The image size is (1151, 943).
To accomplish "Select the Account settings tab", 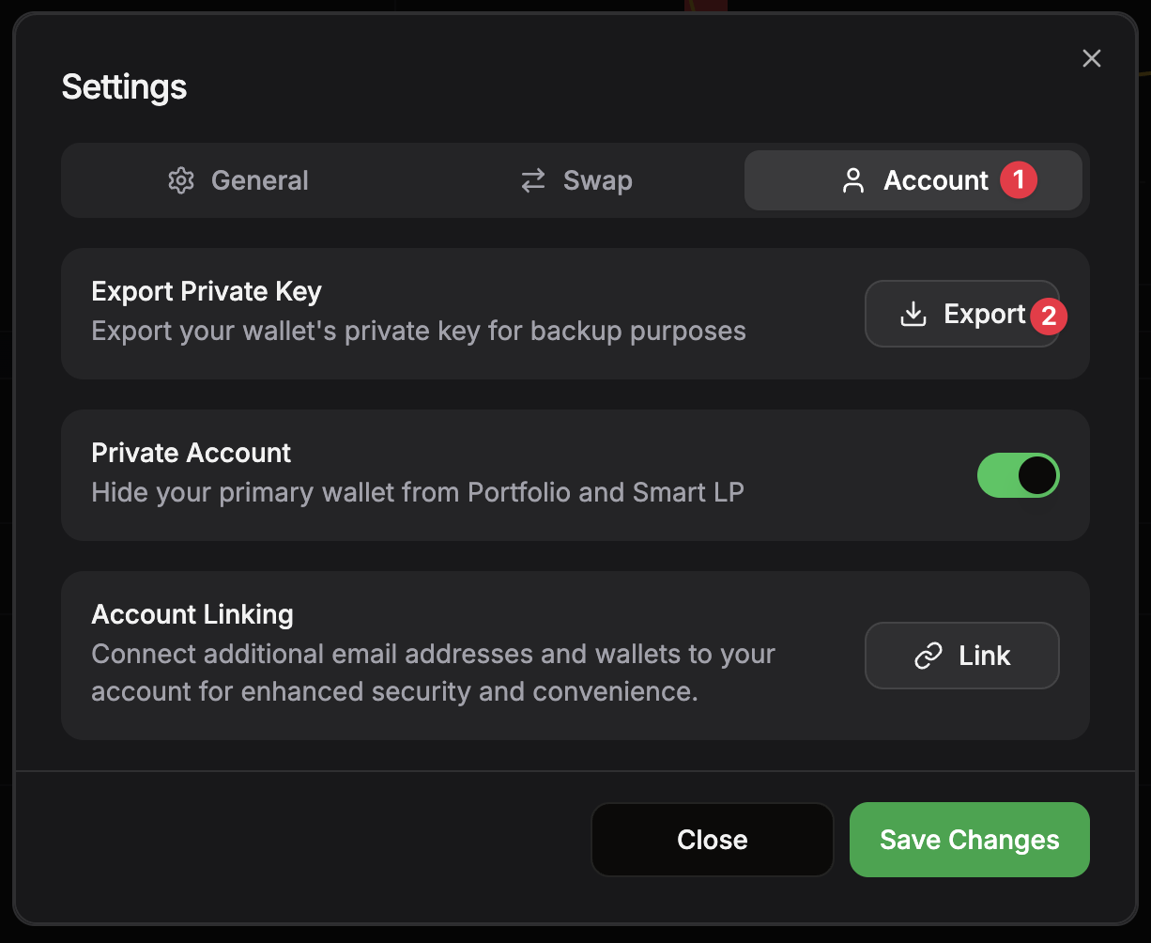I will (913, 180).
